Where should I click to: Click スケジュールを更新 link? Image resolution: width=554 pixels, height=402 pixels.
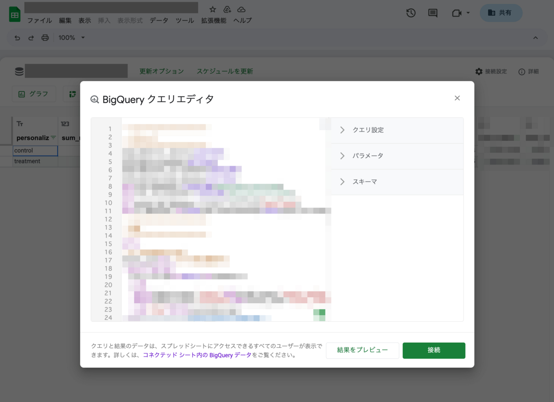coord(225,72)
